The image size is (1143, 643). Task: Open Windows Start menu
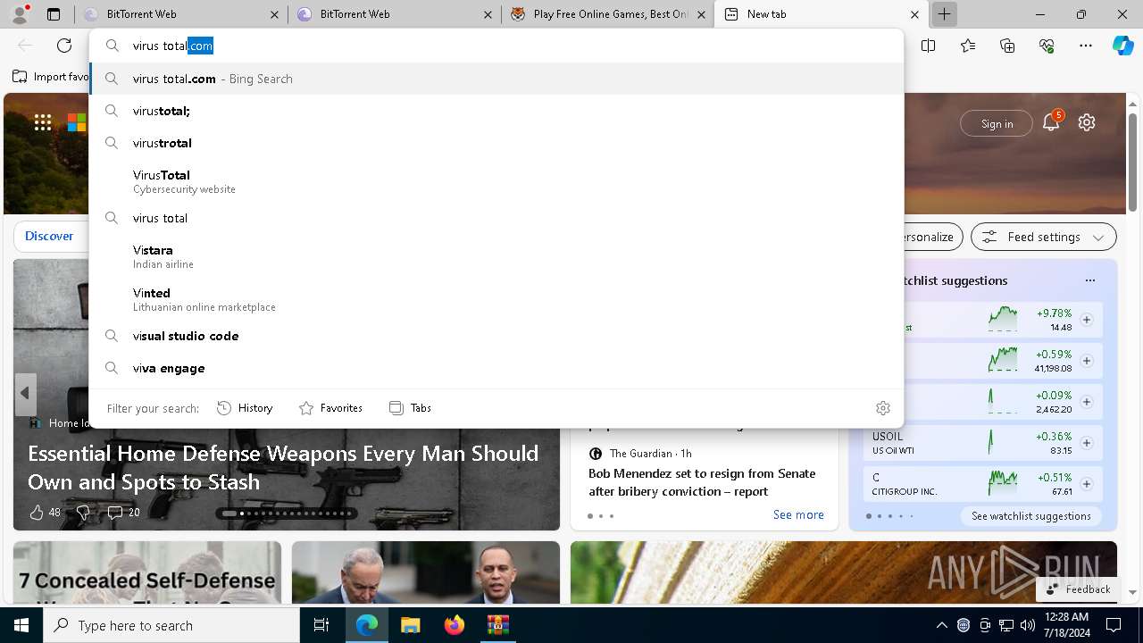(x=21, y=625)
